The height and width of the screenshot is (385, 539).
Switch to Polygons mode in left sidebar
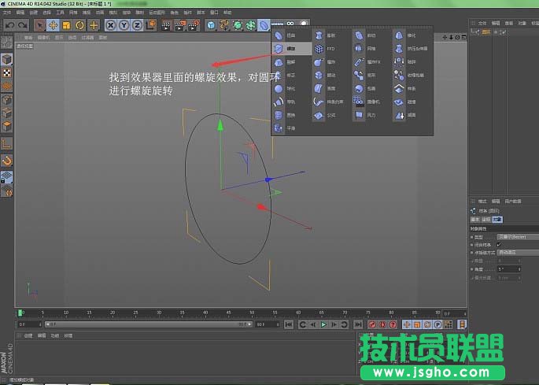pyautogui.click(x=6, y=126)
